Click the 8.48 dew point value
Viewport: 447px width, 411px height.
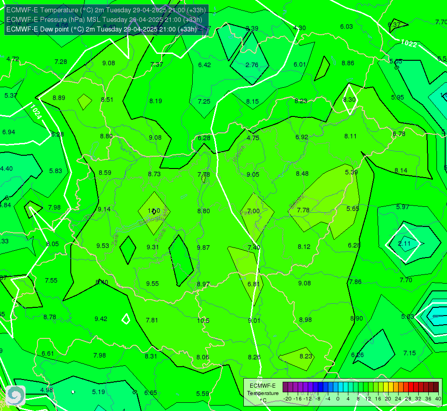coord(302,174)
